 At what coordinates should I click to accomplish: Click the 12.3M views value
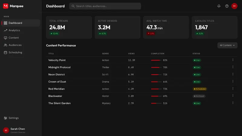132,60
